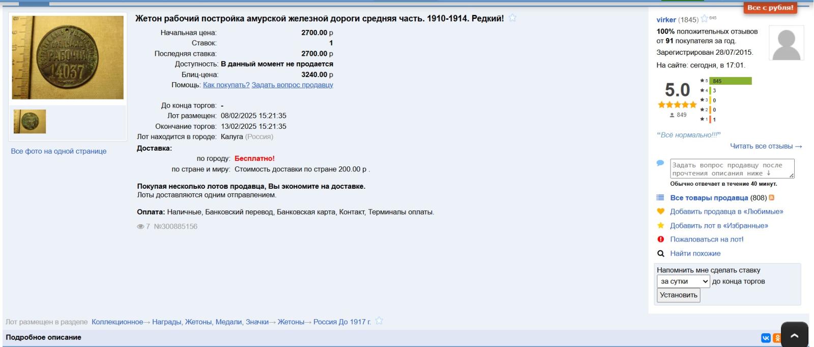Open the seller's RSS feed icon
Image resolution: width=814 pixels, height=347 pixels.
pyautogui.click(x=771, y=198)
